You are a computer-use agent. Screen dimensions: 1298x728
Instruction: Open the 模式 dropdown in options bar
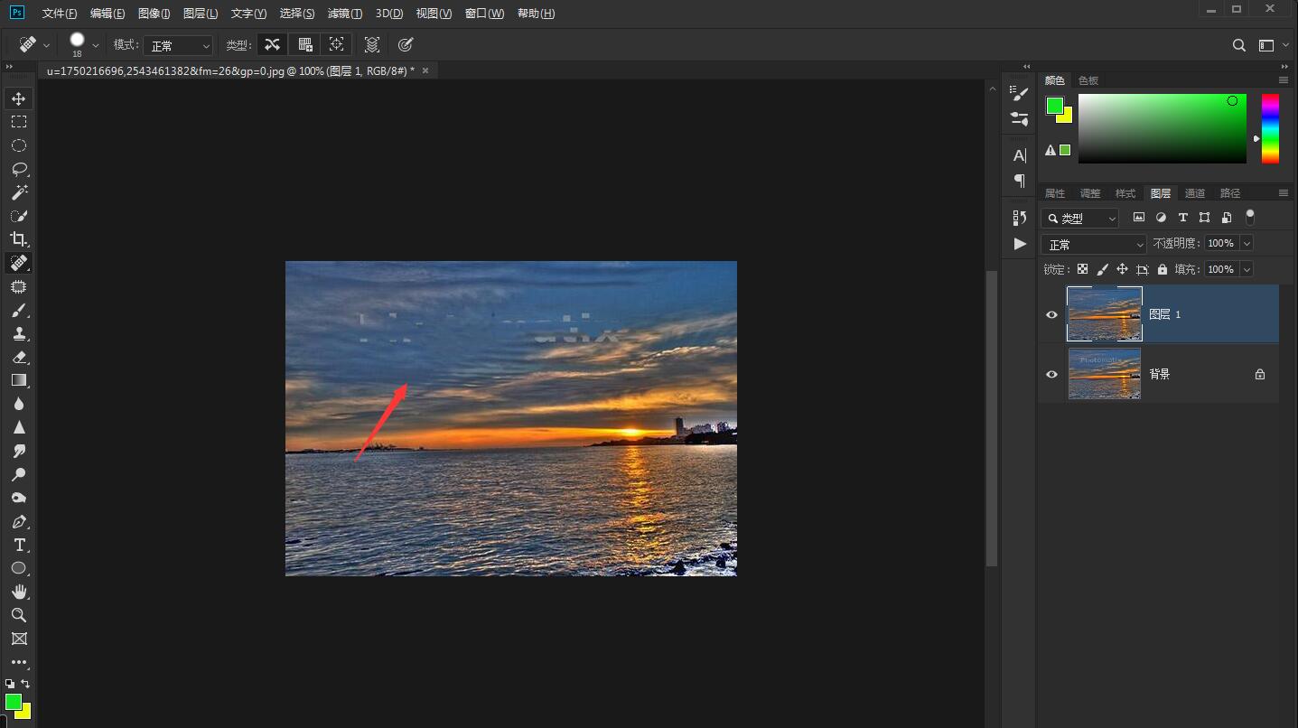(179, 45)
